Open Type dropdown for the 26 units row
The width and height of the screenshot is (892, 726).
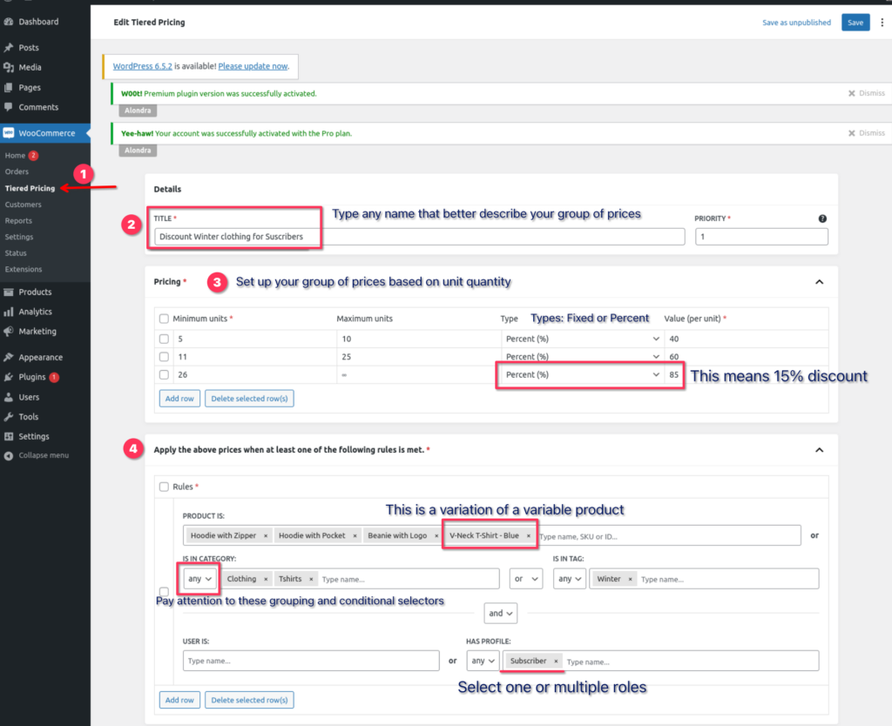click(x=583, y=374)
